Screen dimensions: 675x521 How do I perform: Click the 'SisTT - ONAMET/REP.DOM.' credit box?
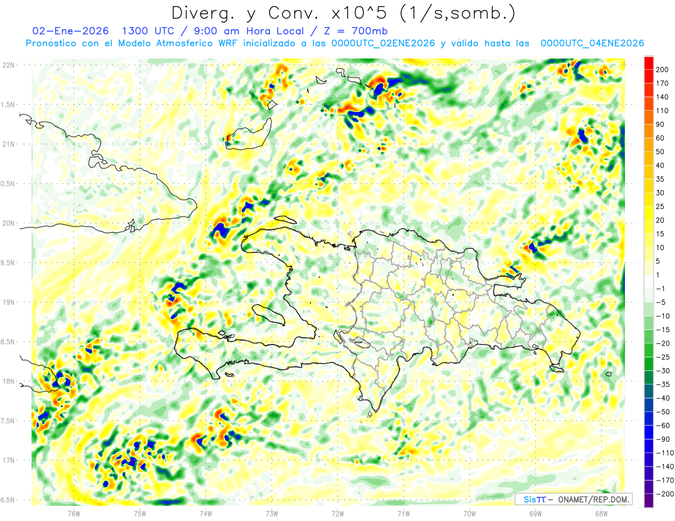(x=574, y=499)
